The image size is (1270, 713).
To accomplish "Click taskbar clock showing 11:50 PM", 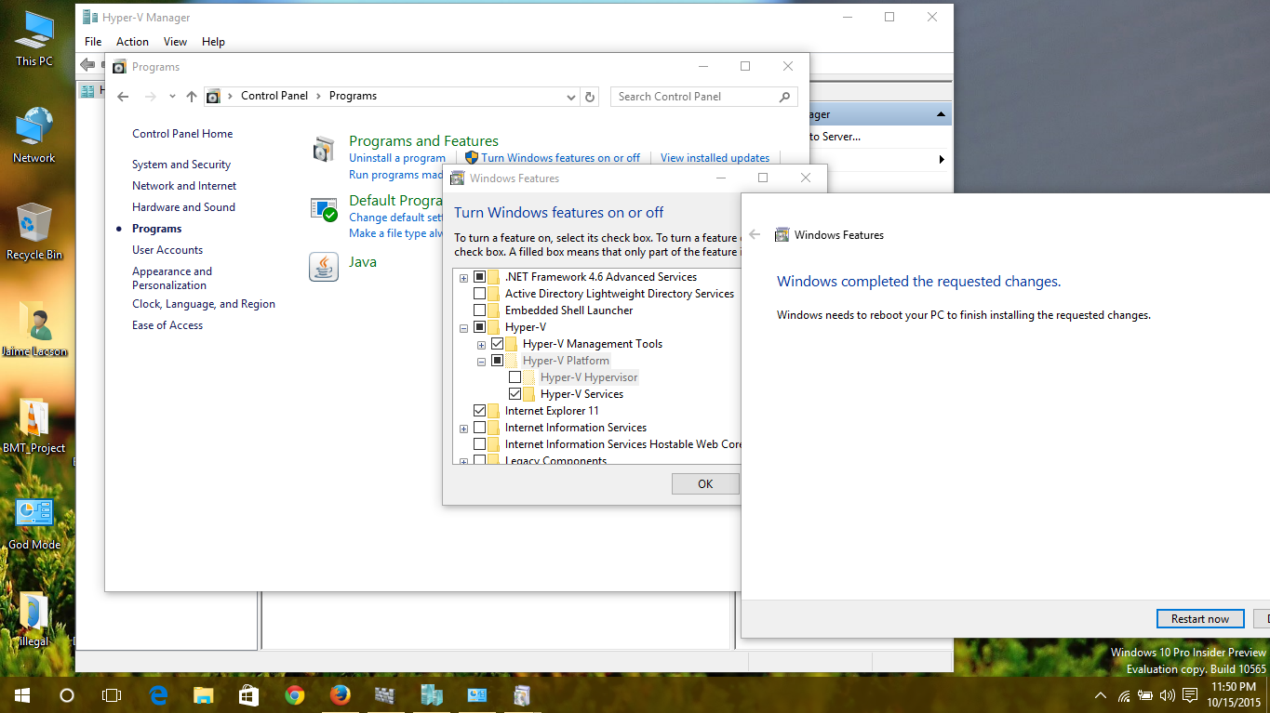I will tap(1235, 694).
